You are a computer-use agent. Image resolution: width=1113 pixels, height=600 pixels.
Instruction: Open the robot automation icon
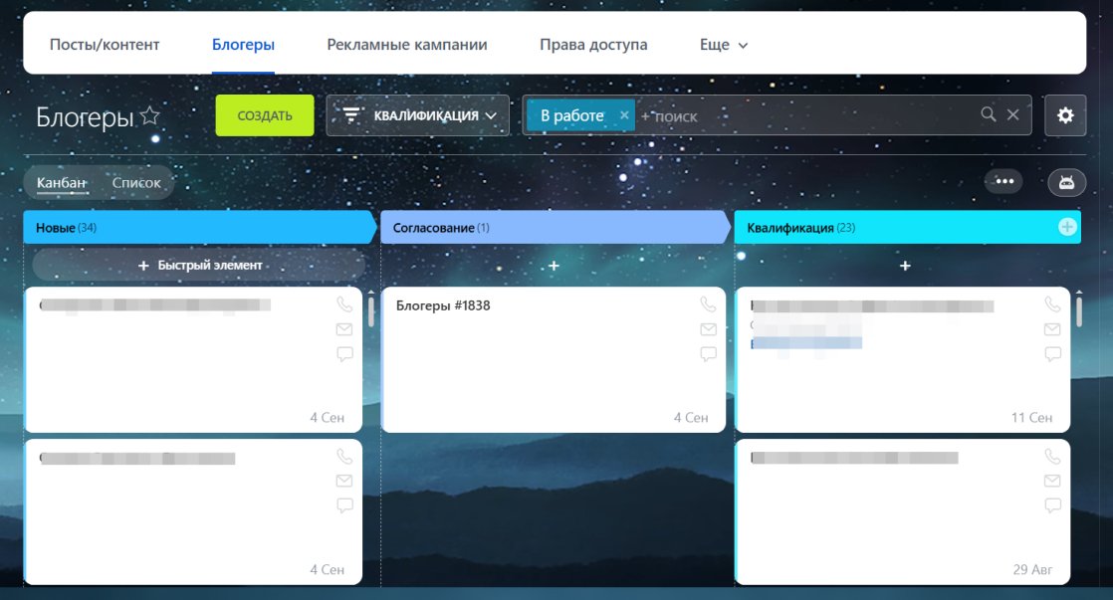(1067, 182)
